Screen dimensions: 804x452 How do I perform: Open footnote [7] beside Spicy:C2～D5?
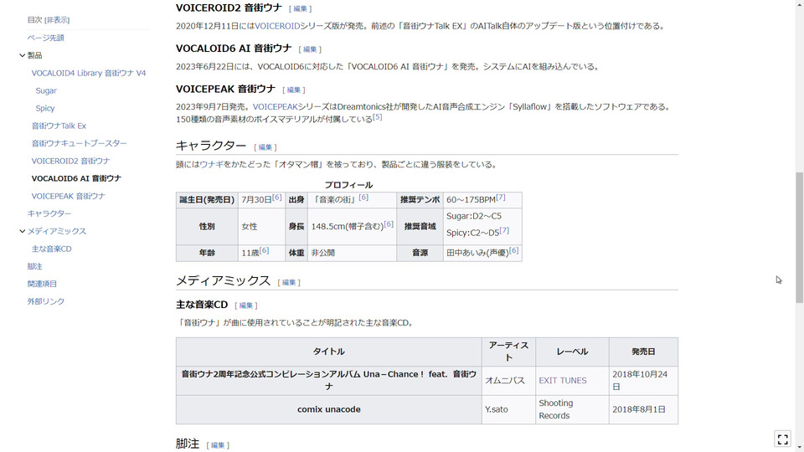[x=504, y=231]
